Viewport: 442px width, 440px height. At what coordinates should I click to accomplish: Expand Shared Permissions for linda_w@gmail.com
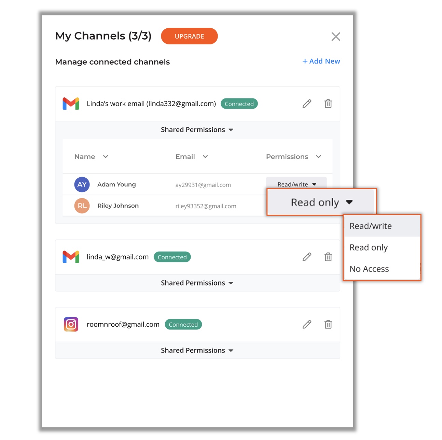[197, 283]
